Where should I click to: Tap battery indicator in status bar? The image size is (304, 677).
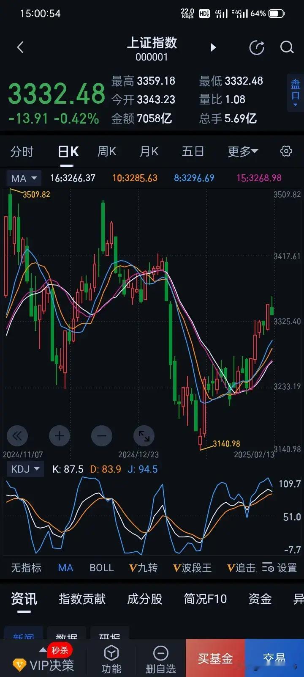pyautogui.click(x=277, y=14)
